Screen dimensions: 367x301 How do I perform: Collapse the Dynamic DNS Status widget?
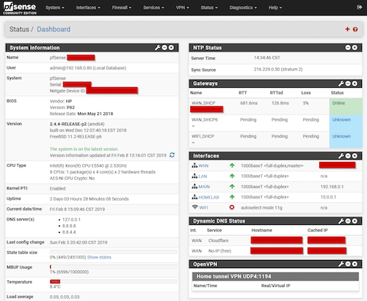(348, 221)
